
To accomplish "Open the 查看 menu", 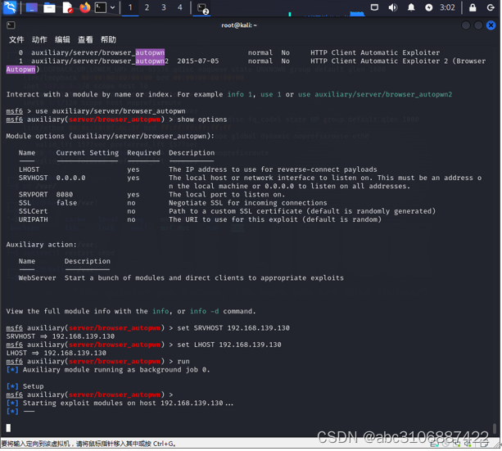I will point(85,39).
